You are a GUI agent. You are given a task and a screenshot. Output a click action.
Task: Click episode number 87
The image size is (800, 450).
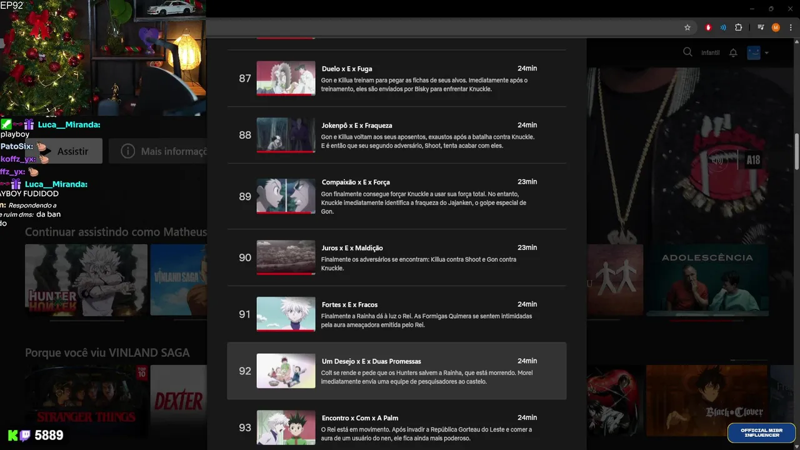[x=245, y=79]
